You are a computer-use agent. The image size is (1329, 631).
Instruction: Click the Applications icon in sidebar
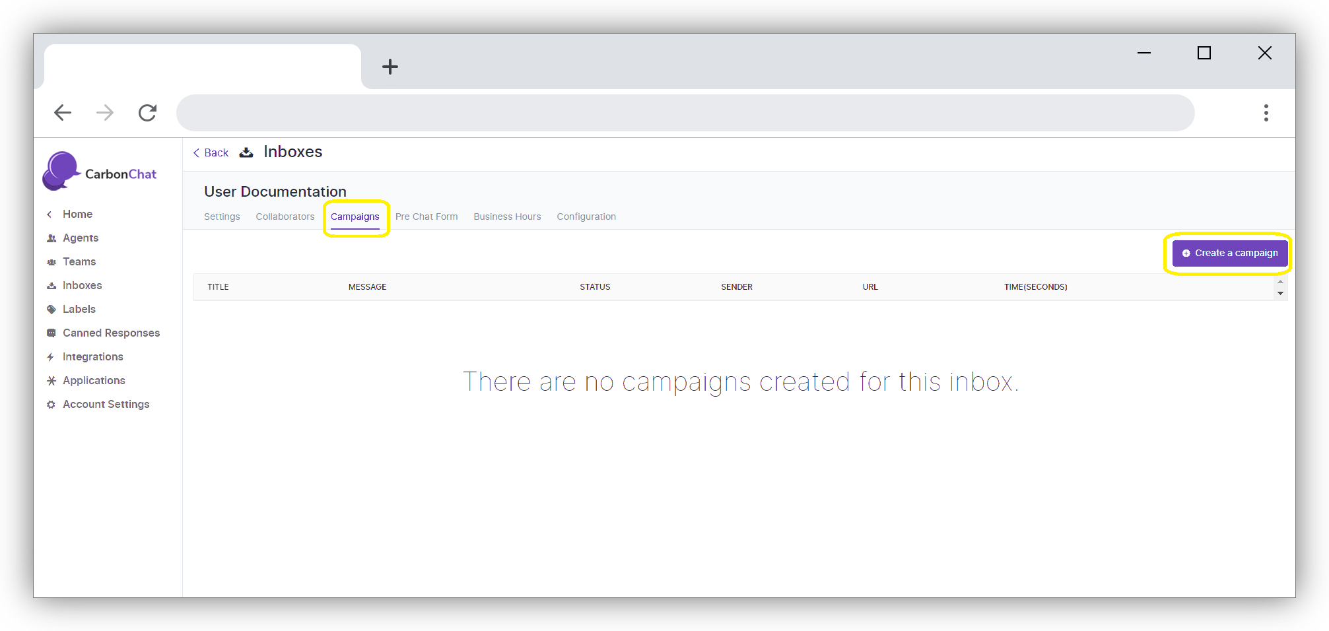click(51, 381)
